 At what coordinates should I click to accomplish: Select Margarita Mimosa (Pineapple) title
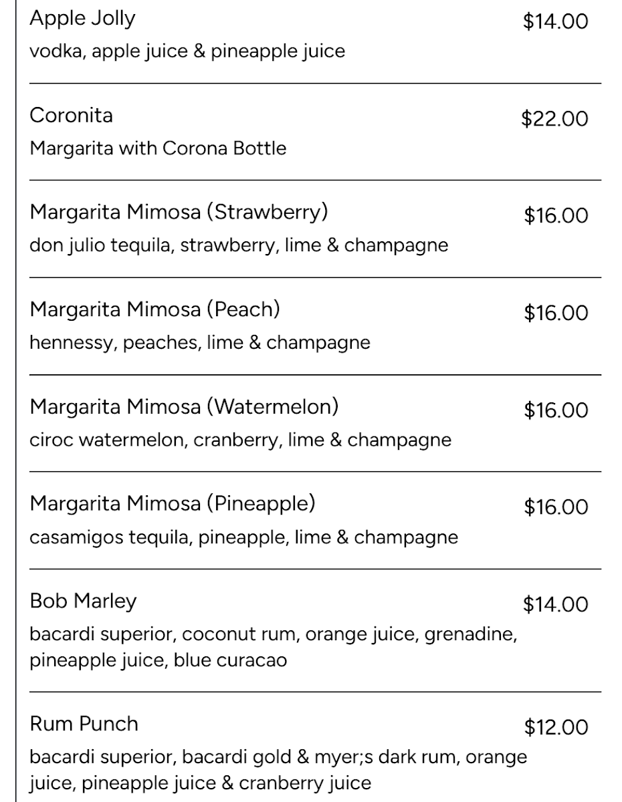[x=173, y=503]
